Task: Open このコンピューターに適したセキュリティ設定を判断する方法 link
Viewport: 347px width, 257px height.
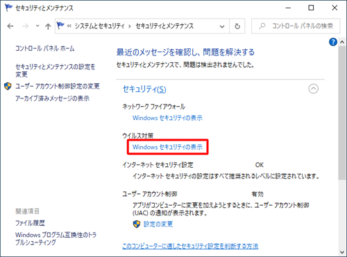Action: [190, 246]
